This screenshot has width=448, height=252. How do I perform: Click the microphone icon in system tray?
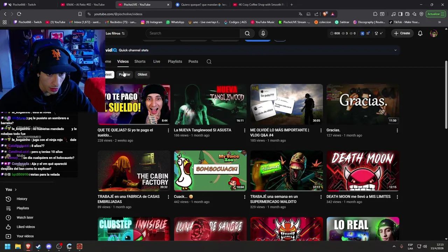401,246
